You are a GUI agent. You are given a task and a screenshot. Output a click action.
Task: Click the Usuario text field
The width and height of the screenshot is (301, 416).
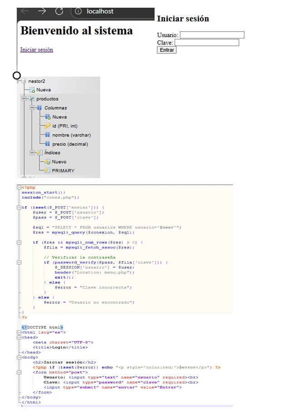212,35
